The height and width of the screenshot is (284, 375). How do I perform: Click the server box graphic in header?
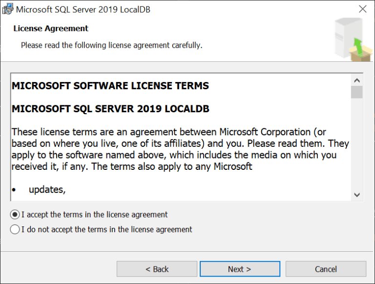click(x=354, y=40)
